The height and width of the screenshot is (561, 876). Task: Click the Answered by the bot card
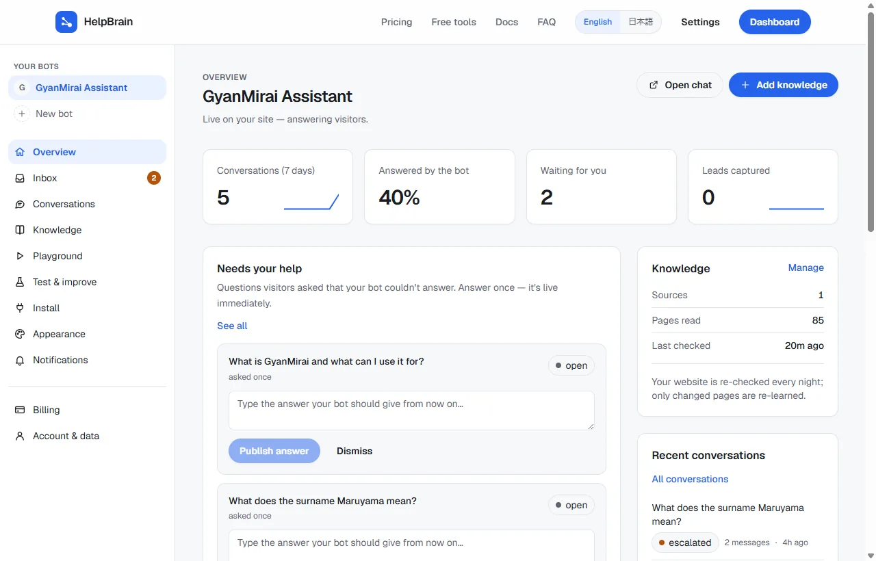(x=439, y=187)
